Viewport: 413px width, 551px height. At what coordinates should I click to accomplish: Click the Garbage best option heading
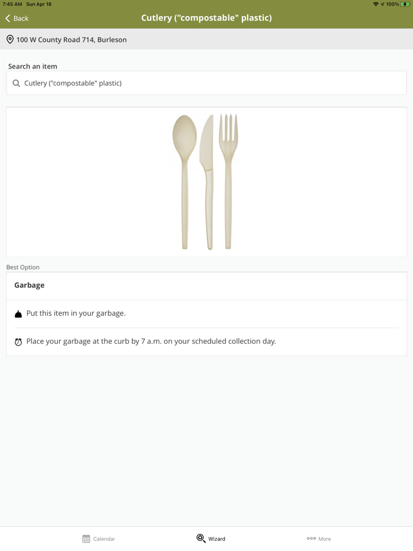(29, 285)
